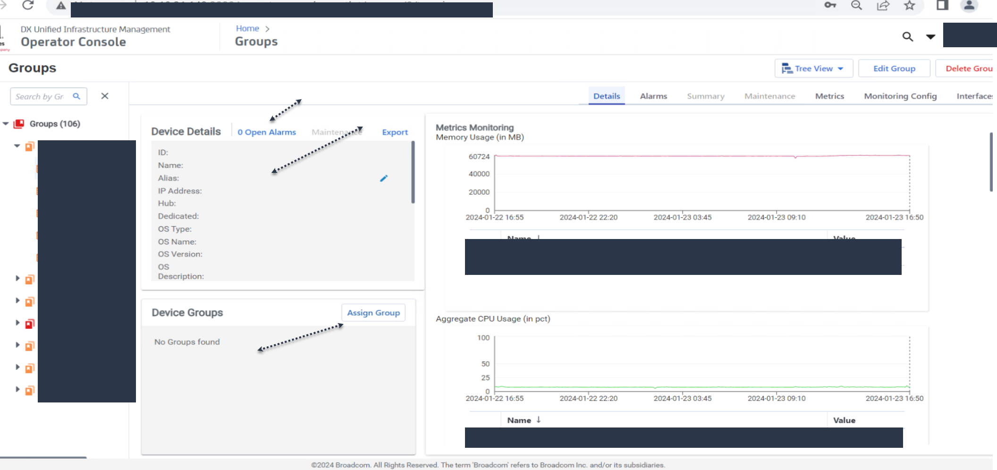The height and width of the screenshot is (470, 997).
Task: Click the Device Details panel scrollbar
Action: pyautogui.click(x=413, y=172)
